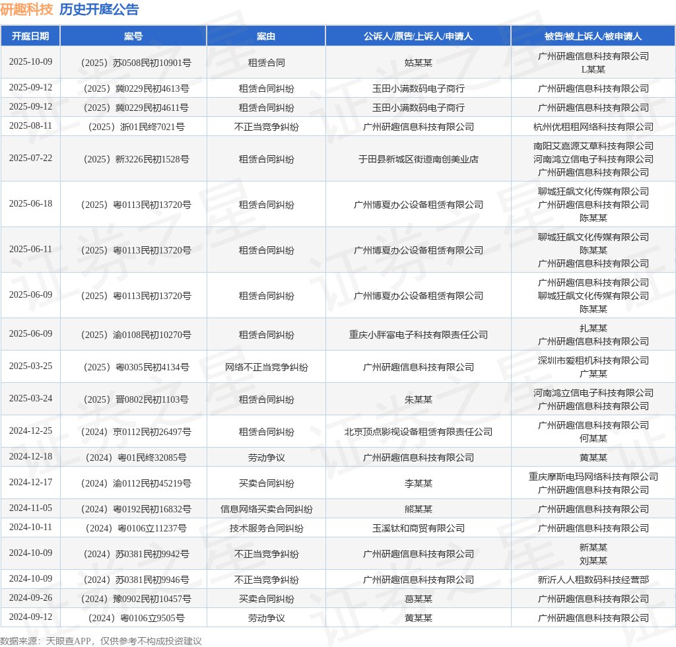Image resolution: width=676 pixels, height=647 pixels.
Task: Select the date 2024-11-05
Action: [x=30, y=508]
